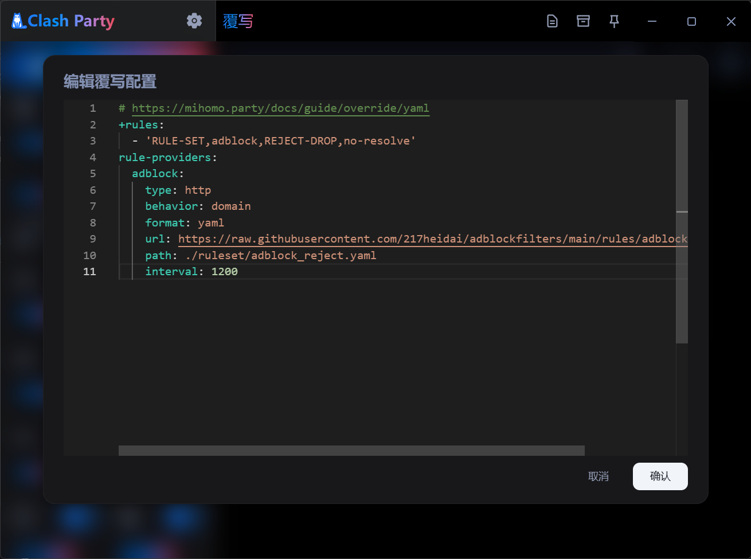Open the archive box icon
Image resolution: width=751 pixels, height=559 pixels.
point(583,21)
